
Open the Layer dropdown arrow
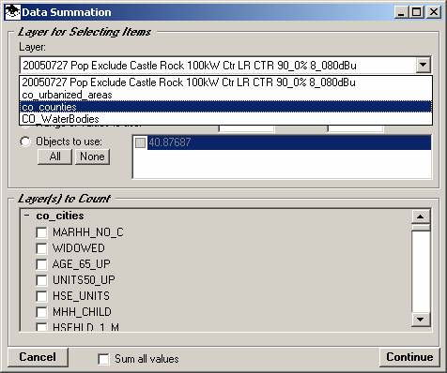pyautogui.click(x=423, y=65)
